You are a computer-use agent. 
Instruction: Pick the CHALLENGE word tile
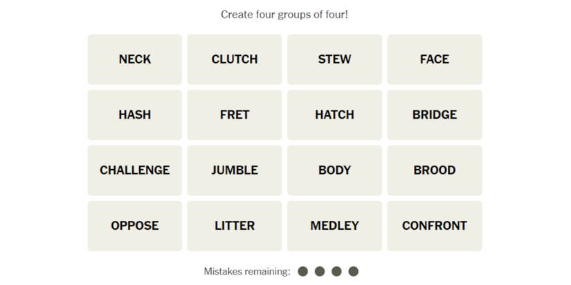[134, 170]
